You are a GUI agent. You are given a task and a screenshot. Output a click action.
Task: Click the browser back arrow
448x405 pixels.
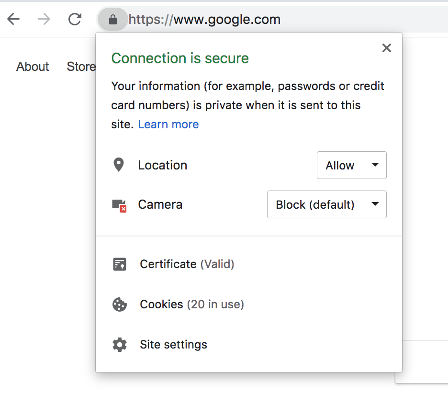(13, 20)
